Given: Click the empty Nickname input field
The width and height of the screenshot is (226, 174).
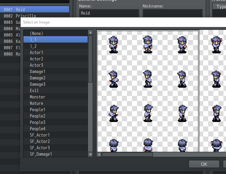Looking at the screenshot, I should pos(173,13).
